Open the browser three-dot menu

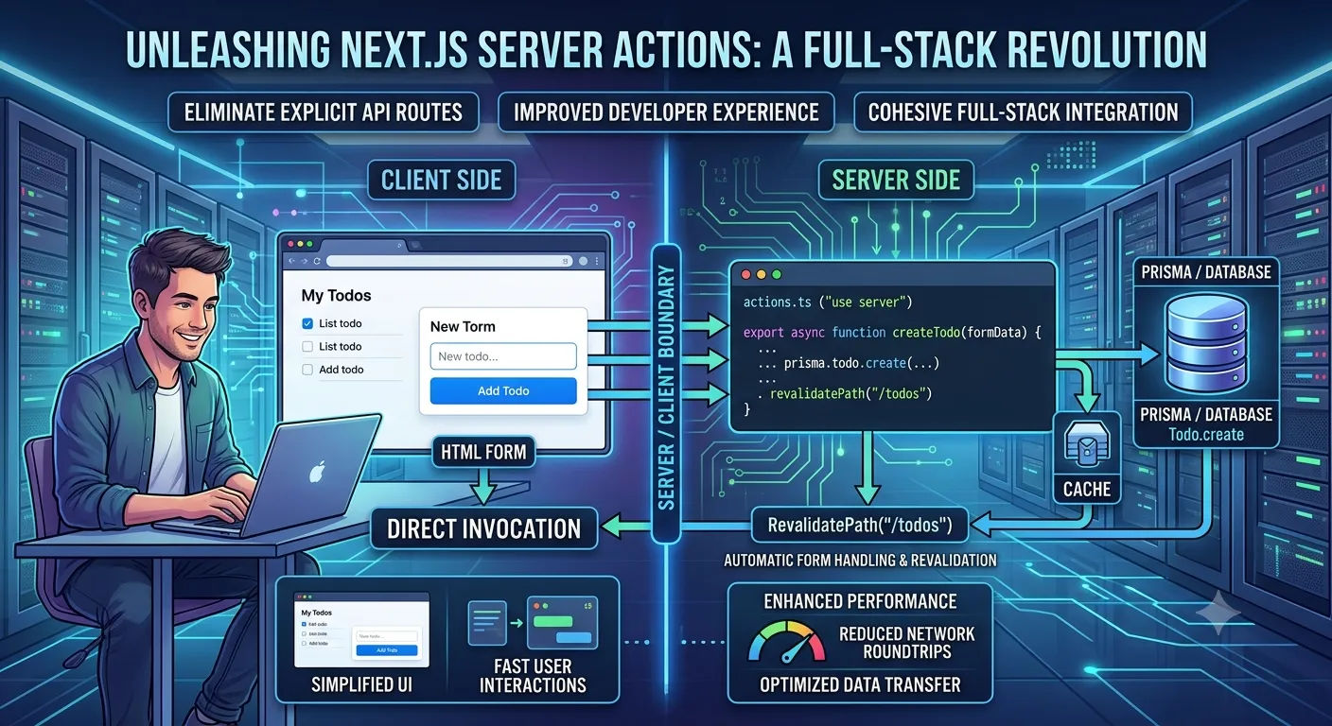597,261
